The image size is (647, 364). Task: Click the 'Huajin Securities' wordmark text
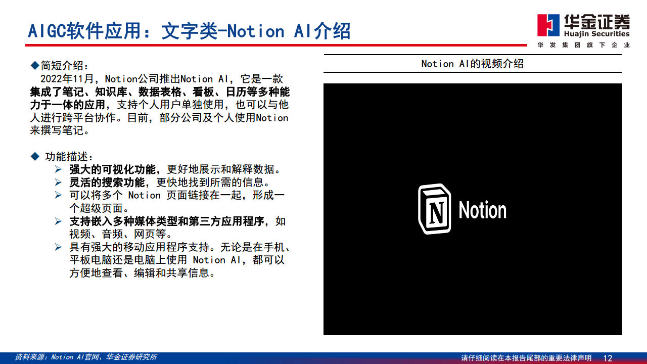pos(596,34)
